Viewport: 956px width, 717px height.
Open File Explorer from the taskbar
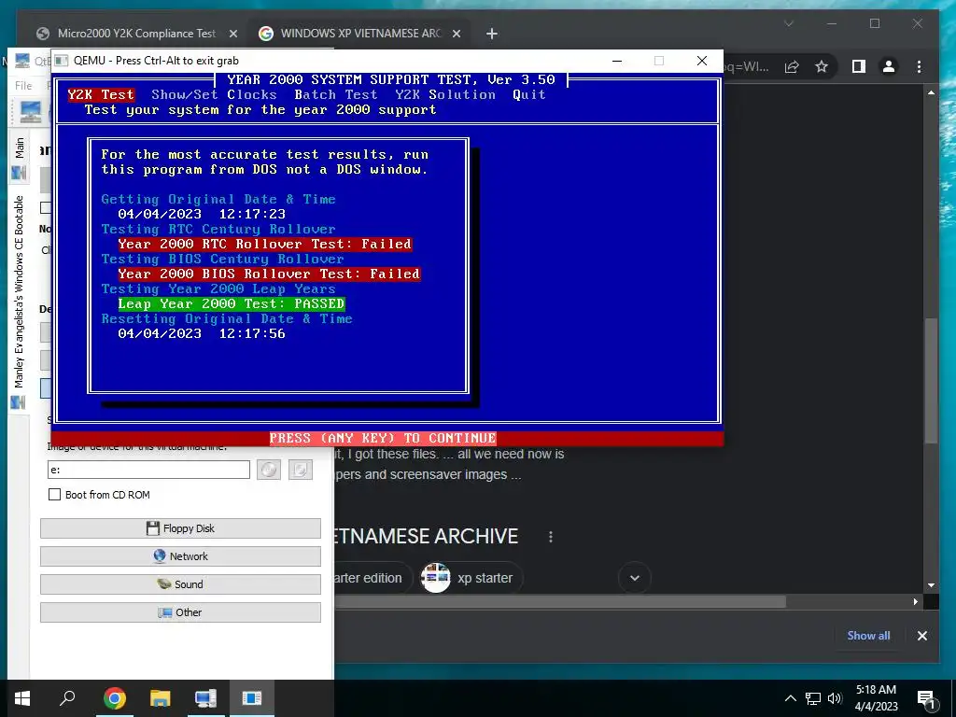[x=160, y=698]
